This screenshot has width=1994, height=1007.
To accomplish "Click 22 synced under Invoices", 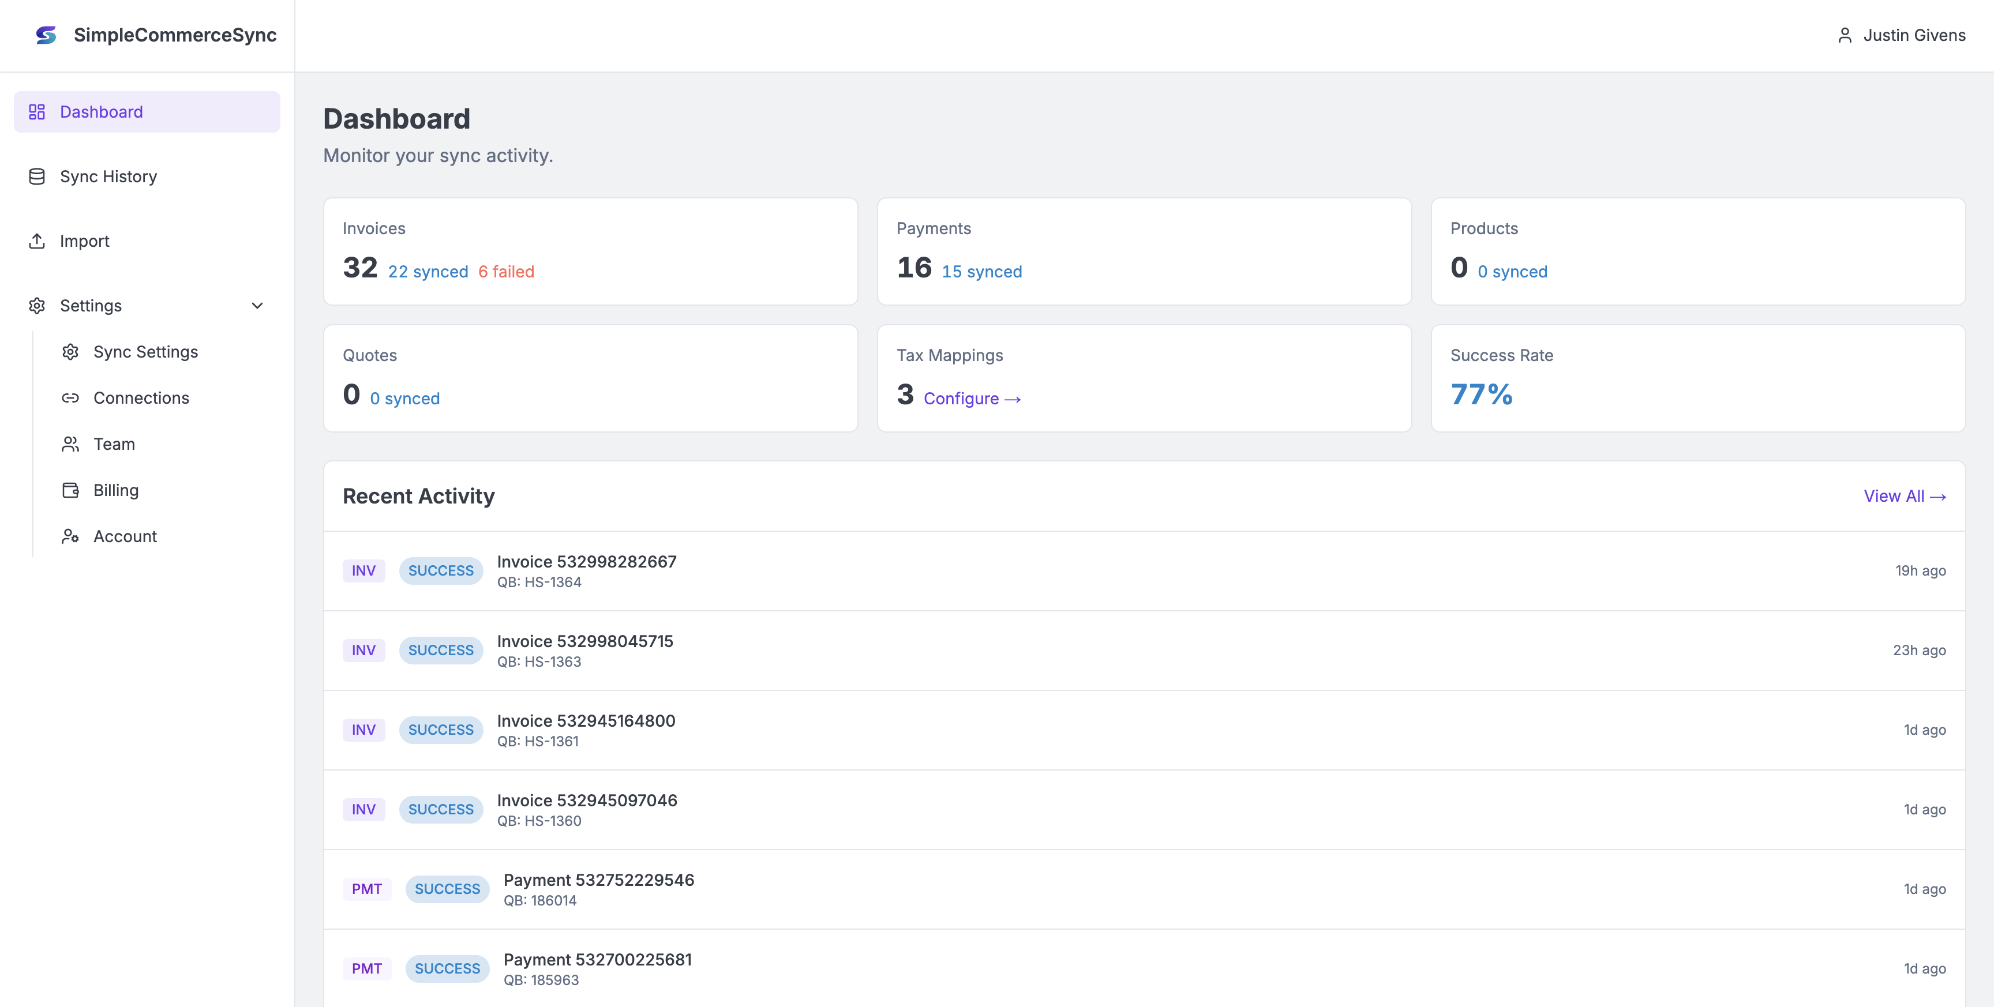I will (428, 271).
